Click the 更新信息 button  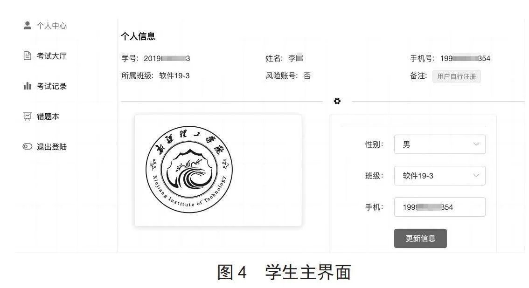coord(420,239)
